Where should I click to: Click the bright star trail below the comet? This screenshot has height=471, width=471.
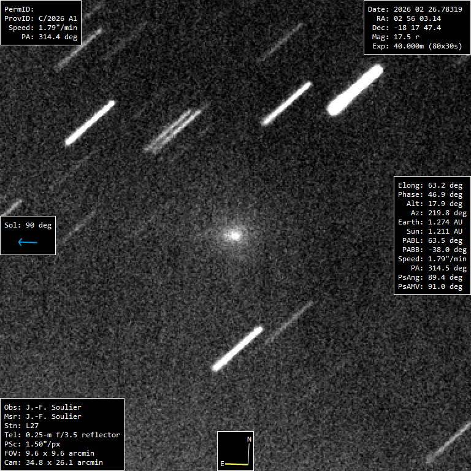(237, 348)
